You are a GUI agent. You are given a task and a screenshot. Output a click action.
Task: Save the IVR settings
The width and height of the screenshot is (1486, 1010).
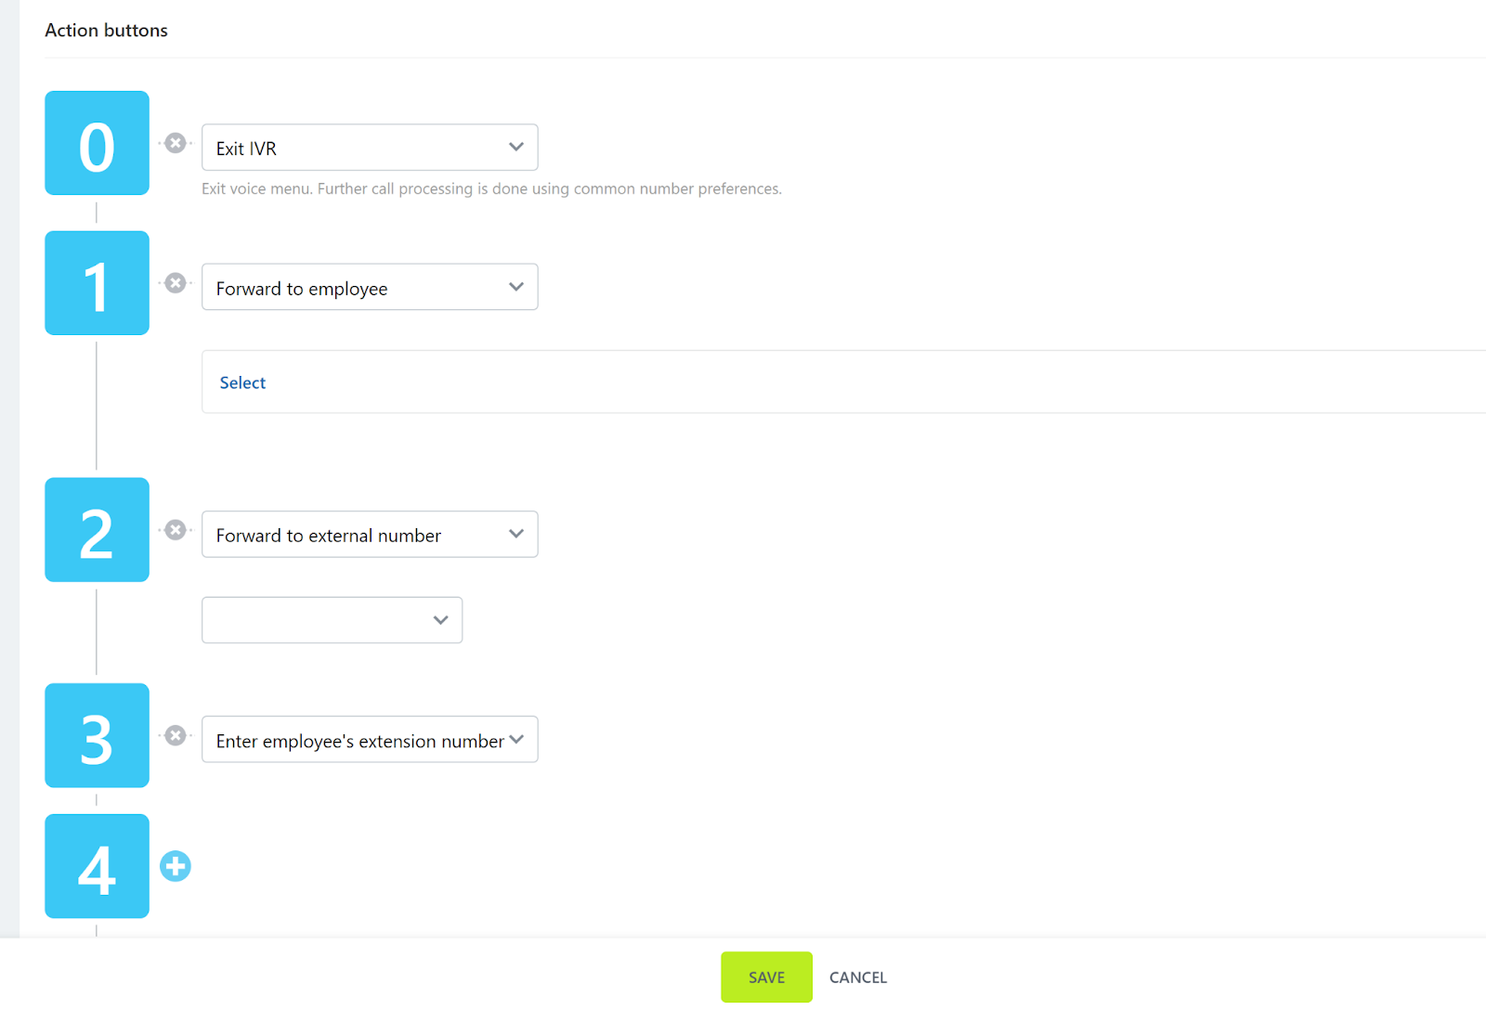point(766,978)
